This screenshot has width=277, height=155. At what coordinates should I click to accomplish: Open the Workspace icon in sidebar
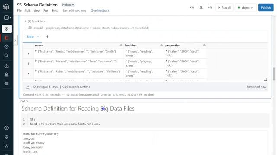(7, 37)
